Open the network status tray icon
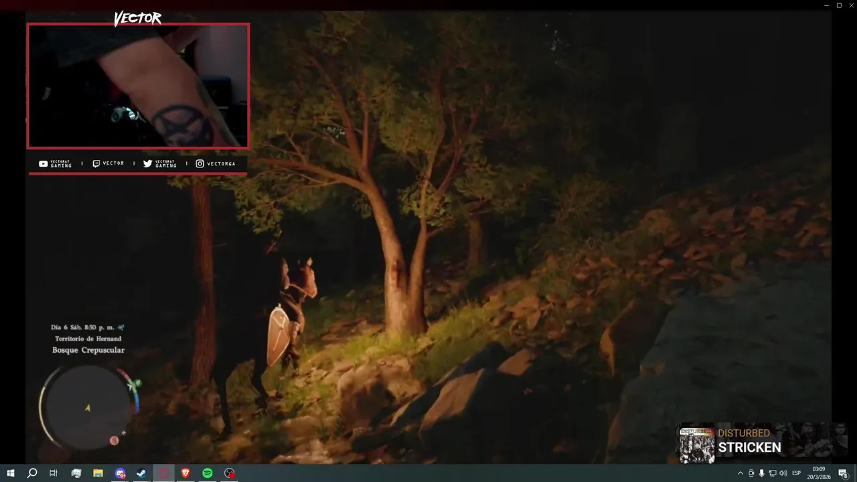Screen dimensions: 857x482 (x=772, y=473)
